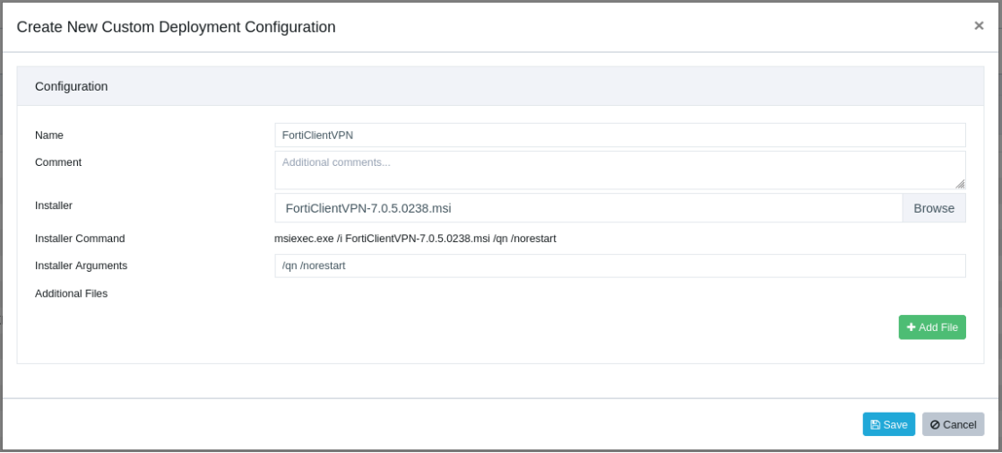Grab the Comment box resize handle
Image resolution: width=1002 pixels, height=453 pixels.
(x=960, y=184)
